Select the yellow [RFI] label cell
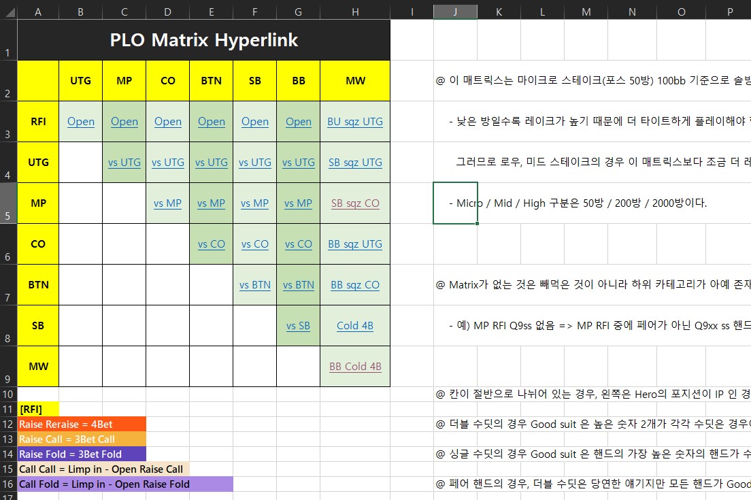The height and width of the screenshot is (500, 751). coord(38,409)
